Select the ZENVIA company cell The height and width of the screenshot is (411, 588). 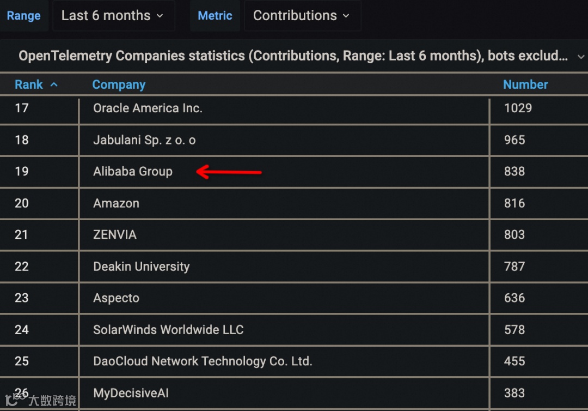(x=284, y=234)
